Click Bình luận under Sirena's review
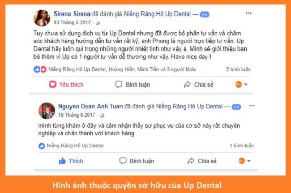Screen dimensions: 291x193 [x=133, y=85]
